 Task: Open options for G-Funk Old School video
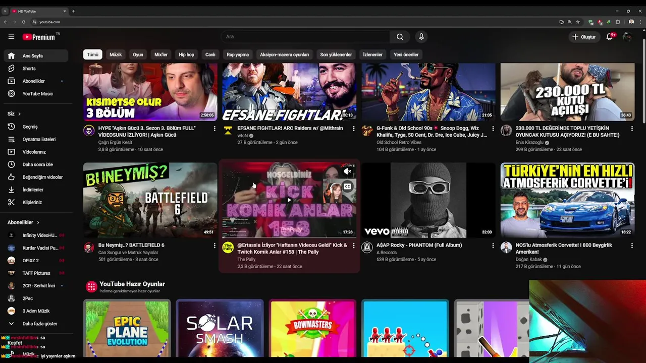click(493, 129)
